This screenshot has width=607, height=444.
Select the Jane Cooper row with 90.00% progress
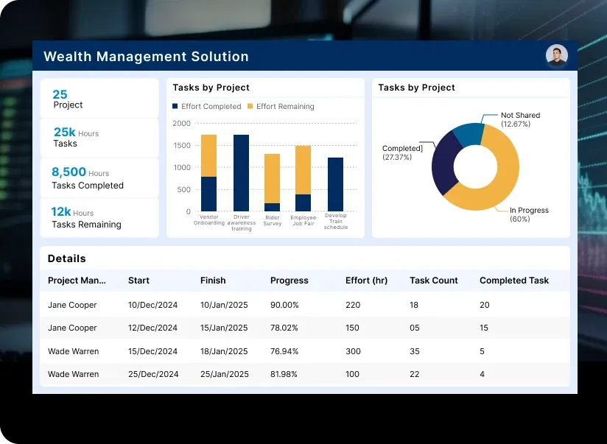[x=303, y=305]
